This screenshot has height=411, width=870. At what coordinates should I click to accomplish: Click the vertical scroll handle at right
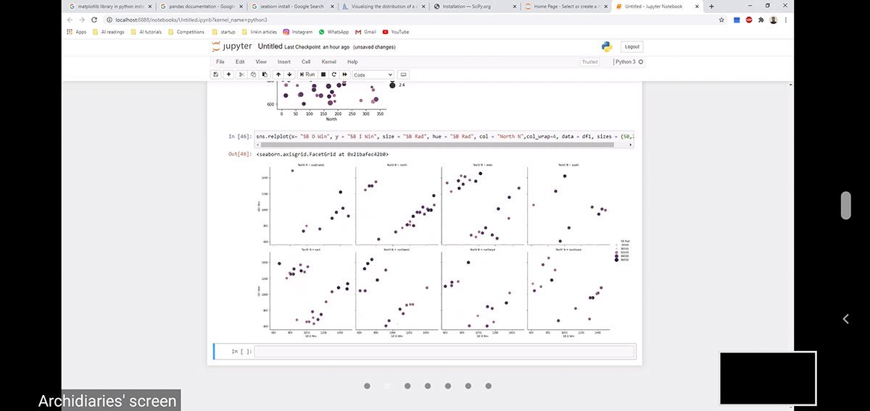coord(845,205)
